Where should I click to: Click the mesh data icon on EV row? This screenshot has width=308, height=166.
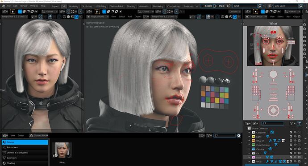265,153
